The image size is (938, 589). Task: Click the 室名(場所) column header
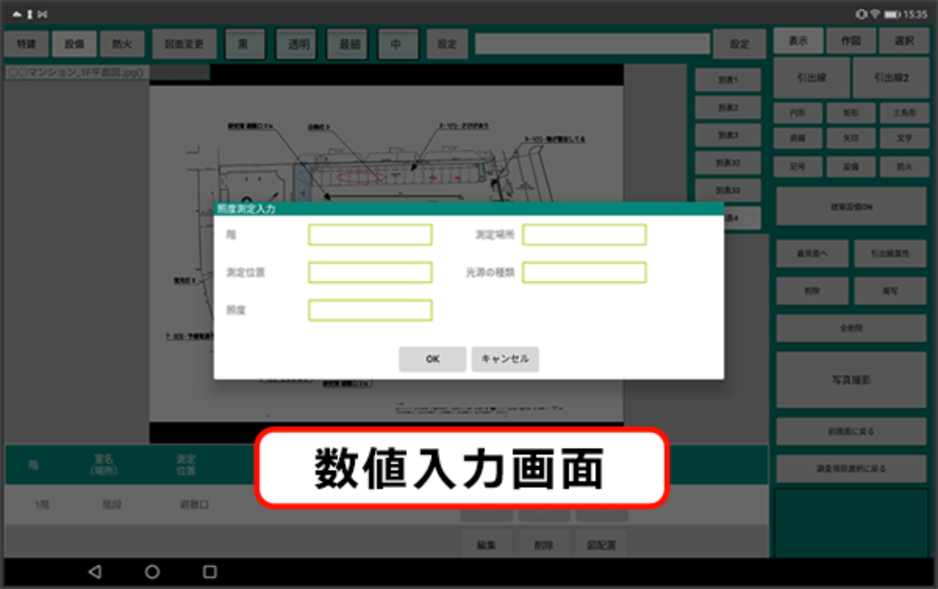104,464
